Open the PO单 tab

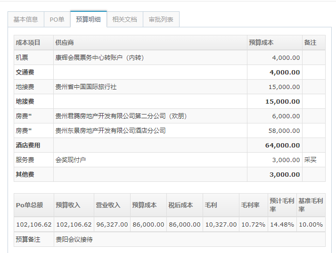(57, 19)
